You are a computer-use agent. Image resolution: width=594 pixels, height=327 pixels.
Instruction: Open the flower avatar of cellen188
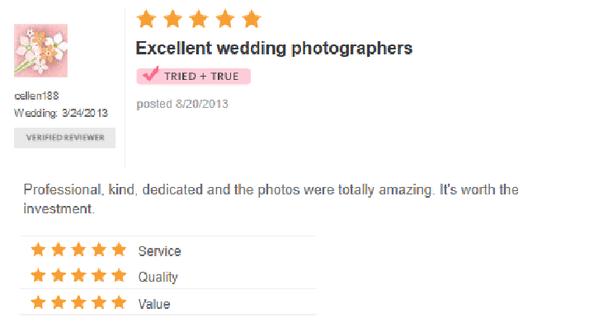tap(41, 51)
